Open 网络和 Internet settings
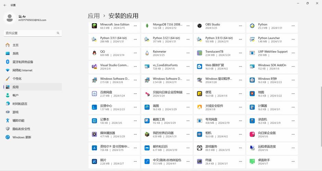This screenshot has height=171, width=322. (33, 70)
